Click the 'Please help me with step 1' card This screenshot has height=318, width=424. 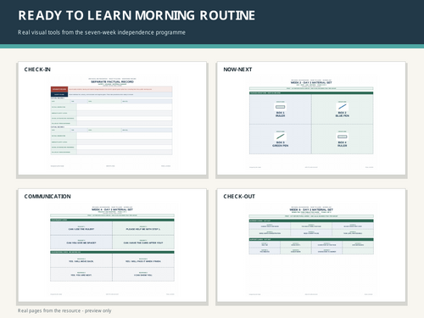pos(143,228)
